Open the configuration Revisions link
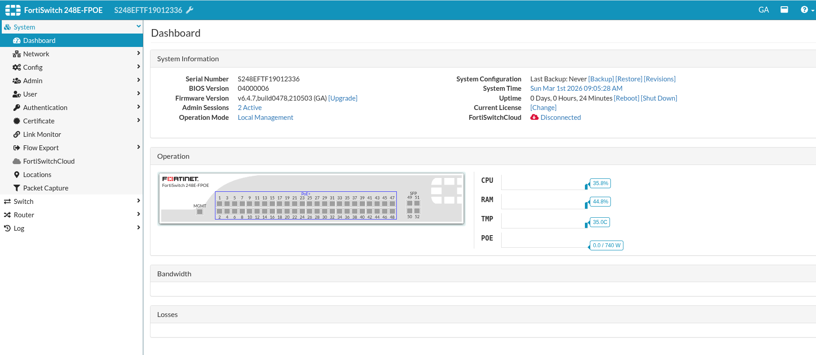 tap(660, 79)
